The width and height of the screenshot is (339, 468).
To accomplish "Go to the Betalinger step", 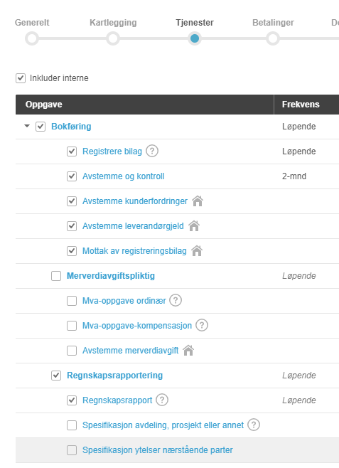I will (x=273, y=23).
